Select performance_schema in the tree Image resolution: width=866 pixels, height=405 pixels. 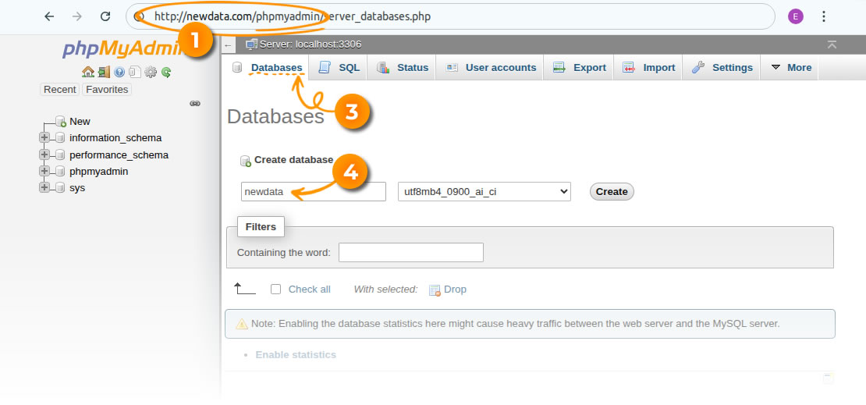pos(119,155)
